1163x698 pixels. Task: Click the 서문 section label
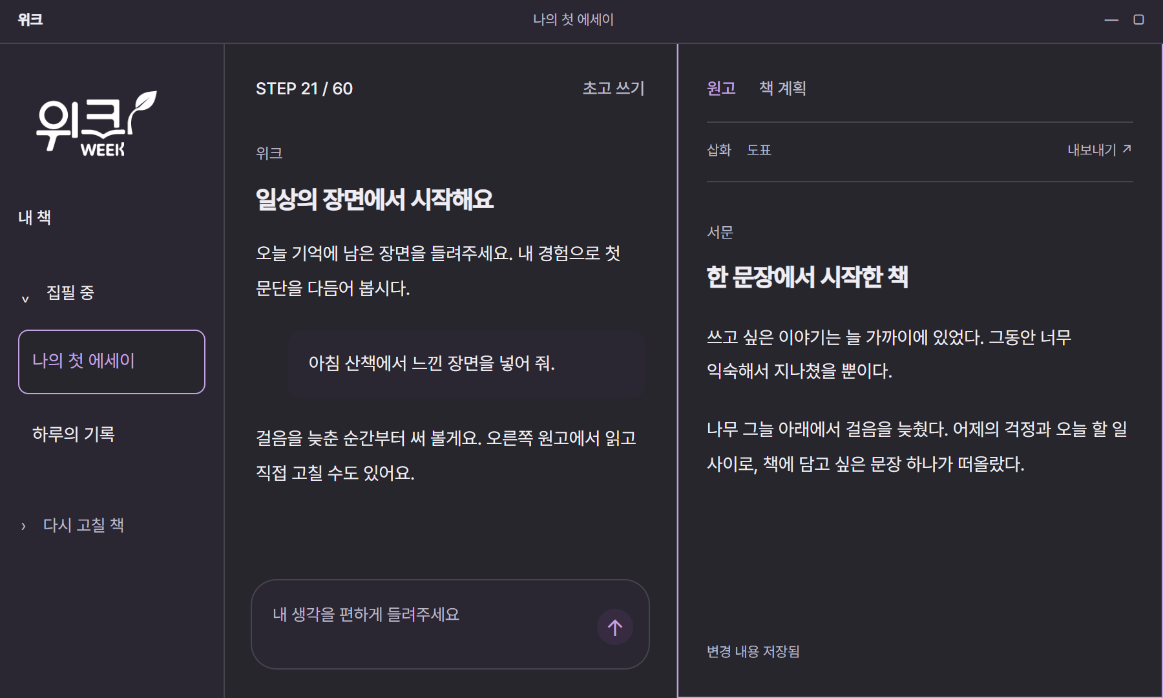[720, 232]
